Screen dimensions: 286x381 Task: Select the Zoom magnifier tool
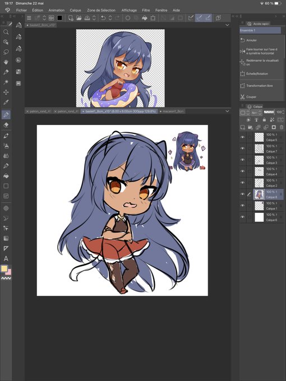[6, 32]
